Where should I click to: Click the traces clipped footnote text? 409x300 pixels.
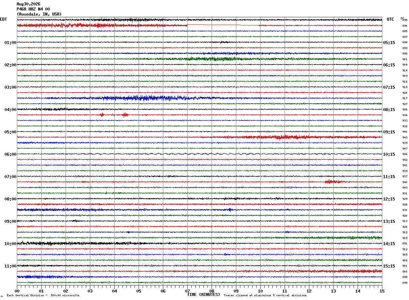coord(265,296)
